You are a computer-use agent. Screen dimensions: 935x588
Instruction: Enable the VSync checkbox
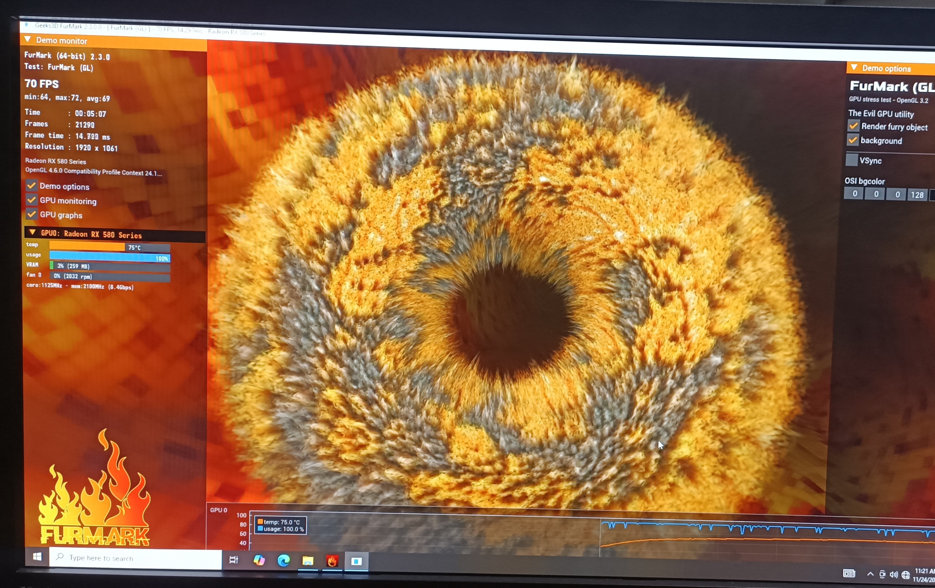click(x=851, y=160)
